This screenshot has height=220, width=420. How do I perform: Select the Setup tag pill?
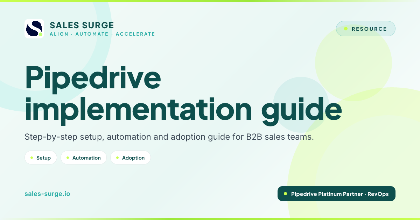pos(41,157)
